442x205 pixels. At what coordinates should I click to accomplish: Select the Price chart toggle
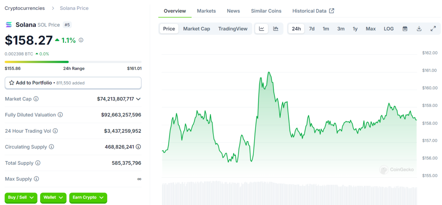[x=169, y=29]
